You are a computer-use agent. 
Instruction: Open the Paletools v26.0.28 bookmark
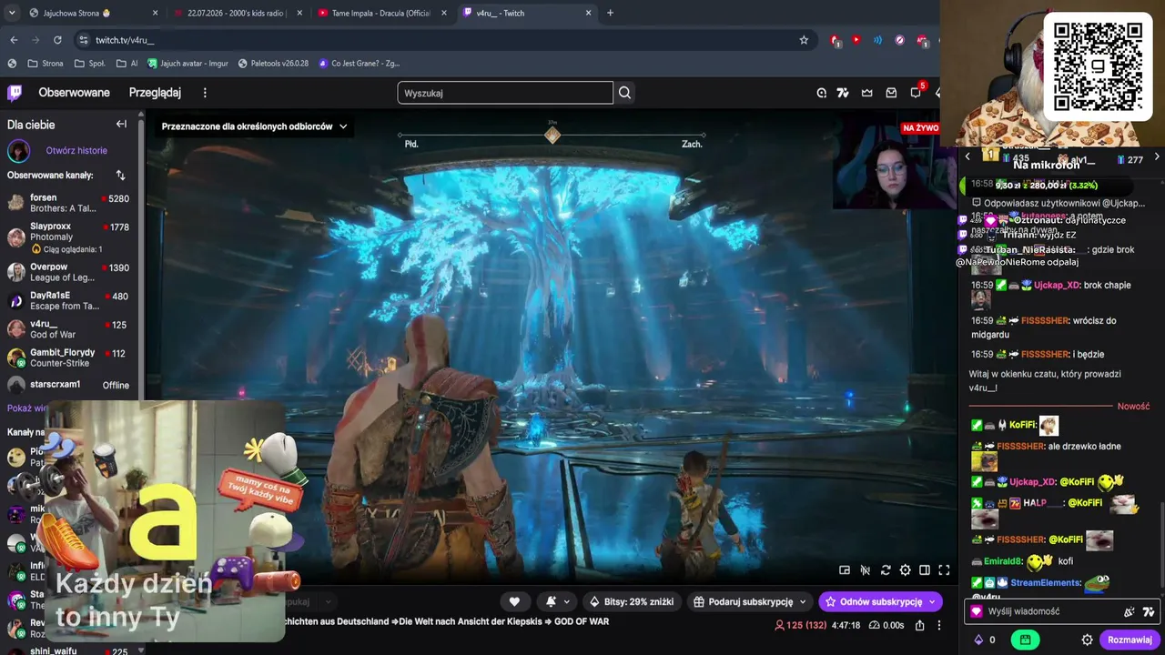pyautogui.click(x=273, y=64)
